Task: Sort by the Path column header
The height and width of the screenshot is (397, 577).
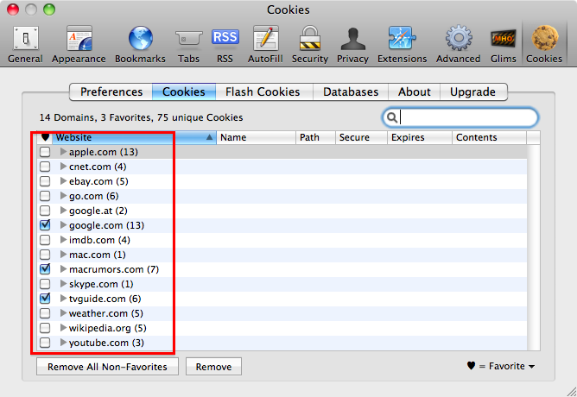Action: coord(316,137)
